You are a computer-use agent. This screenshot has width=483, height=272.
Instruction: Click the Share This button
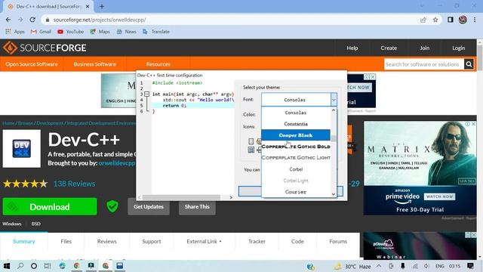(197, 206)
